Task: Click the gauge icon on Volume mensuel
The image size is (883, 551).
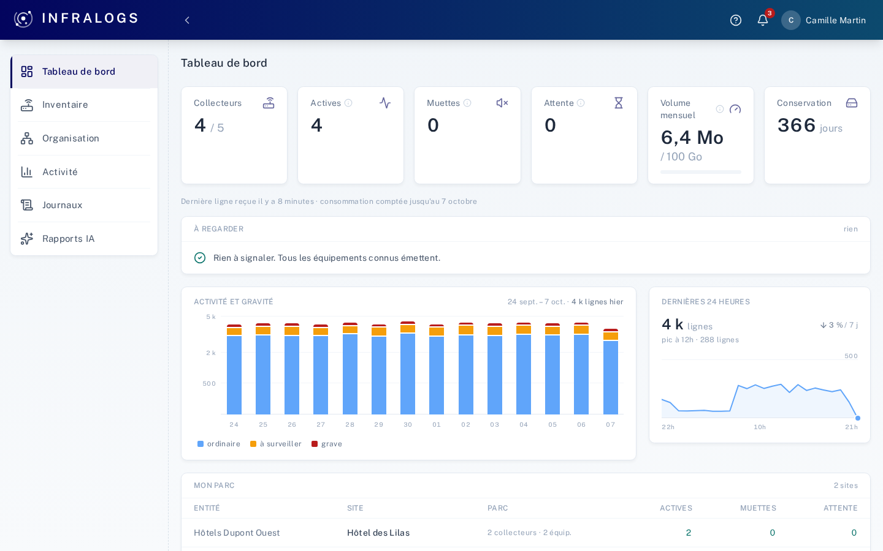Action: (735, 109)
